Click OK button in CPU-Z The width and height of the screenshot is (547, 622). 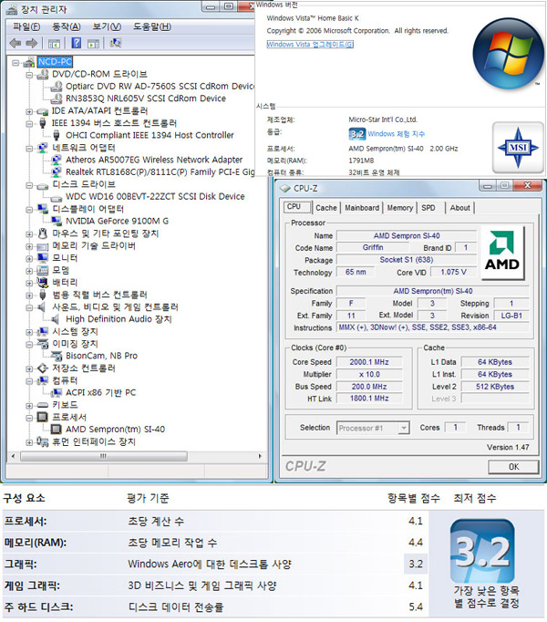pyautogui.click(x=513, y=467)
